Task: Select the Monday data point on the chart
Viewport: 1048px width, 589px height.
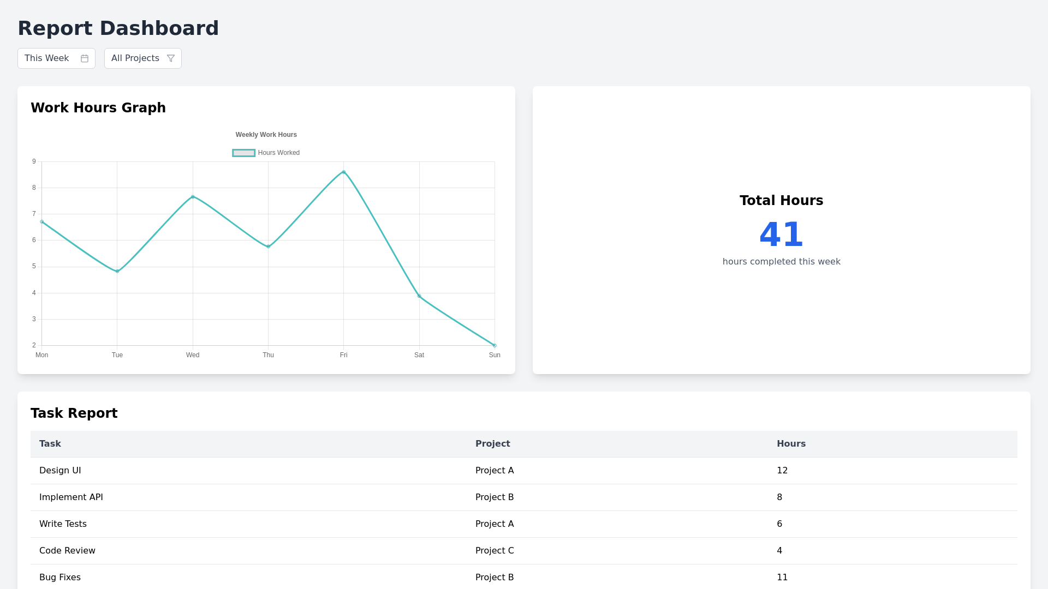Action: tap(42, 221)
